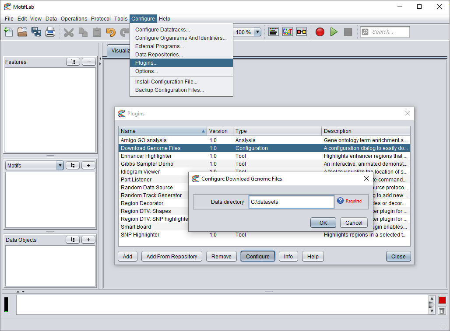
Task: Click the blue help icon beside Data directory
Action: tap(341, 201)
